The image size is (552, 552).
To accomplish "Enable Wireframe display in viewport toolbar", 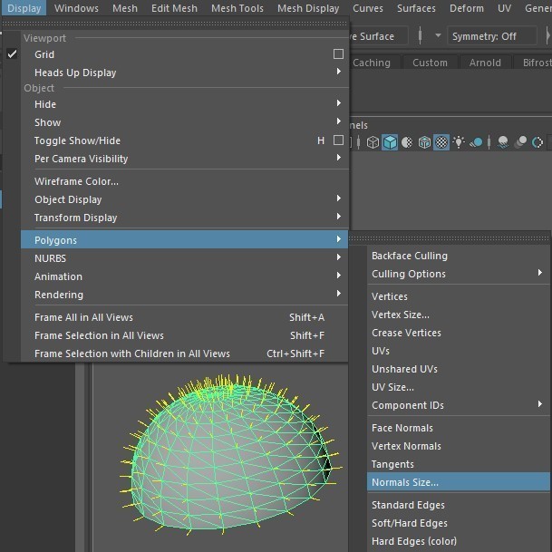I will coord(373,142).
